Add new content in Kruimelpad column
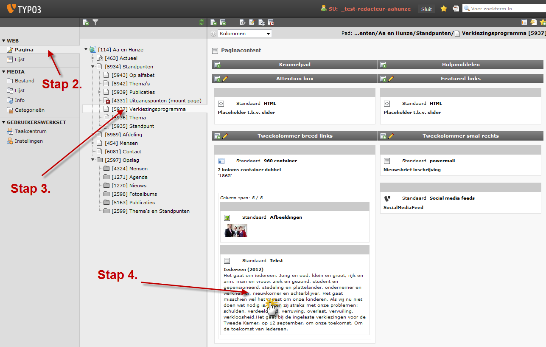The height and width of the screenshot is (347, 546). pos(217,65)
